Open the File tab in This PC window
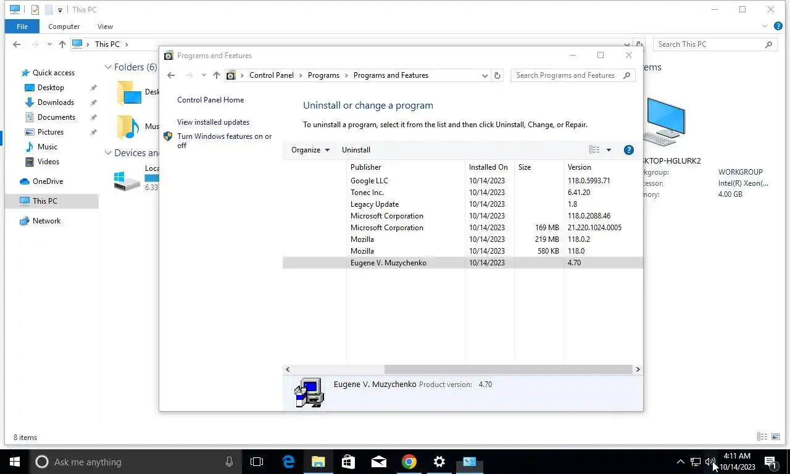Viewport: 790px width, 474px height. (22, 27)
